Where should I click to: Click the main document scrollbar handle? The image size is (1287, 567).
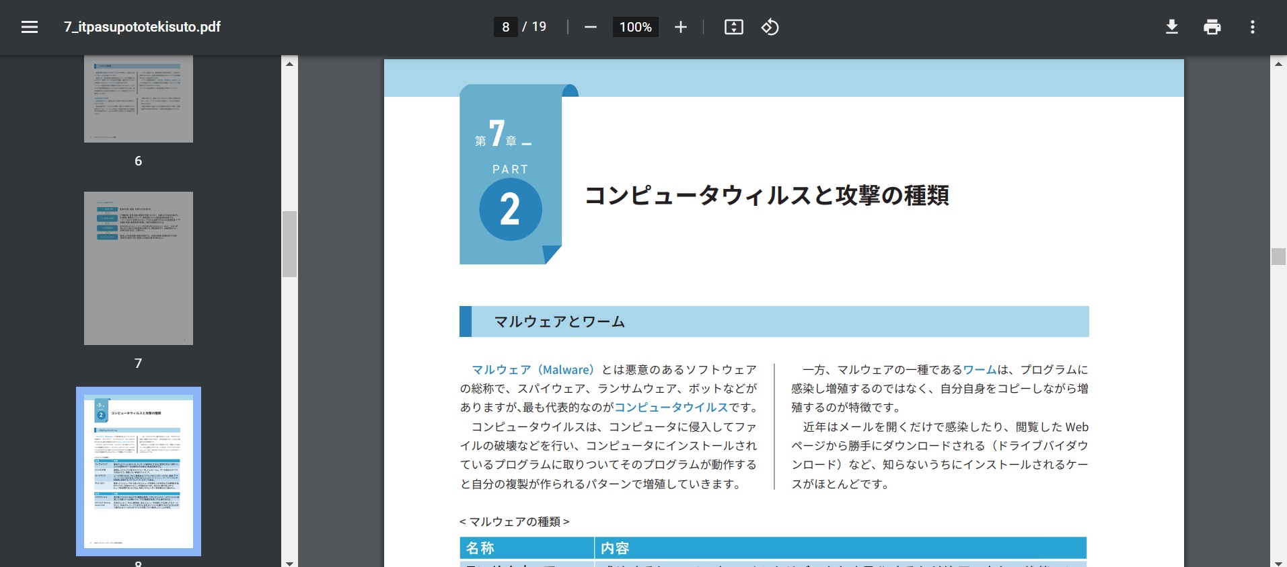pos(1278,256)
